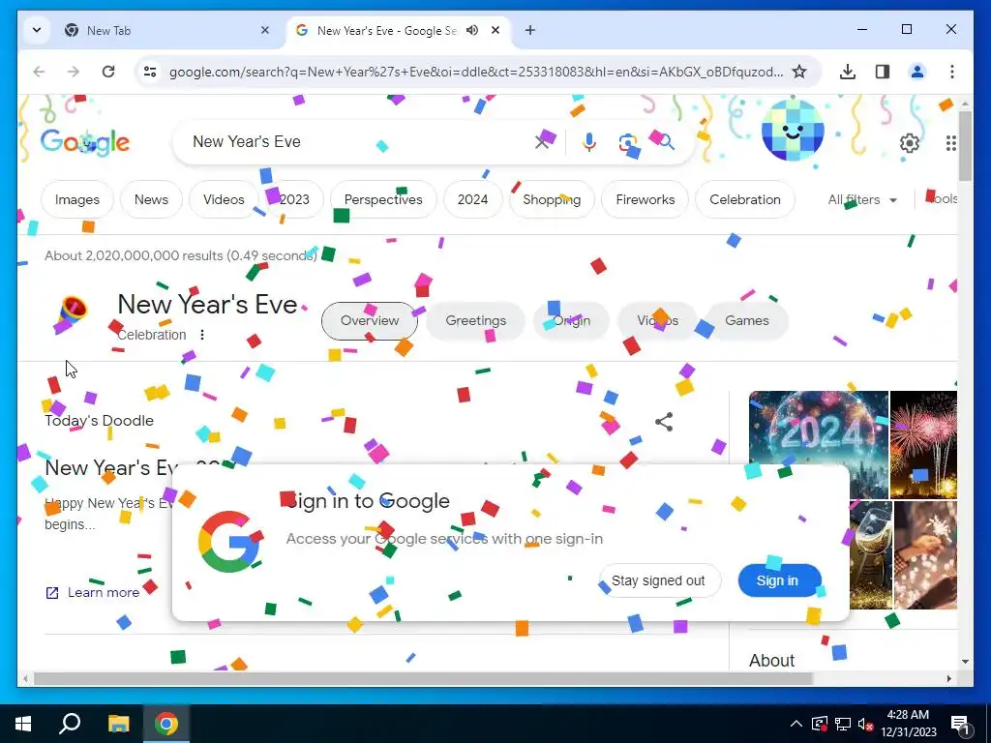Viewport: 991px width, 743px height.
Task: Select the 2023 search chip
Action: tap(294, 199)
